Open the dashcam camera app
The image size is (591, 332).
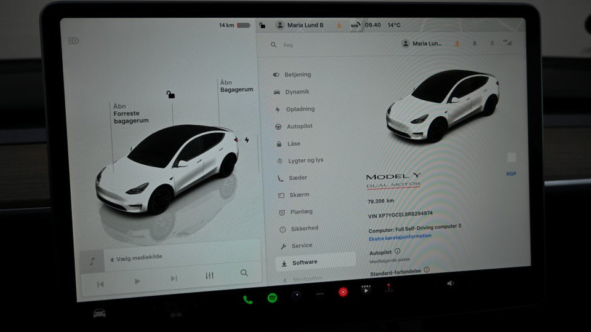pyautogui.click(x=296, y=296)
